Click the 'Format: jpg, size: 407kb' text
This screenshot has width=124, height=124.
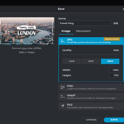click(x=27, y=48)
